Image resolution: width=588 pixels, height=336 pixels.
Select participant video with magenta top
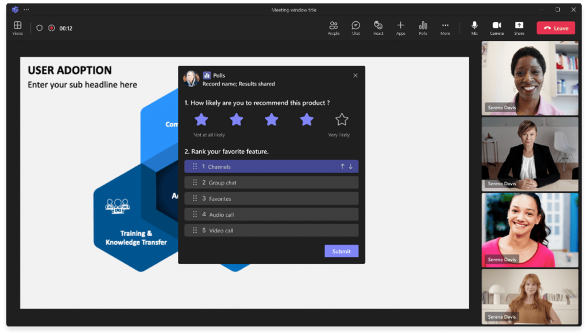529,230
